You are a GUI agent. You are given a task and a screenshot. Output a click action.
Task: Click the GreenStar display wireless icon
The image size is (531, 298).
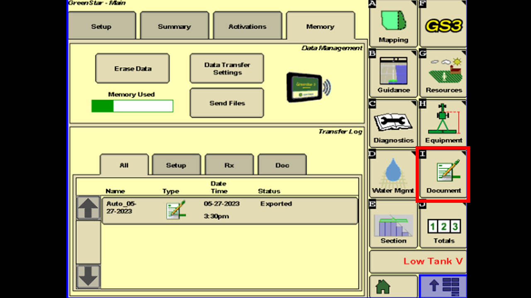(309, 87)
